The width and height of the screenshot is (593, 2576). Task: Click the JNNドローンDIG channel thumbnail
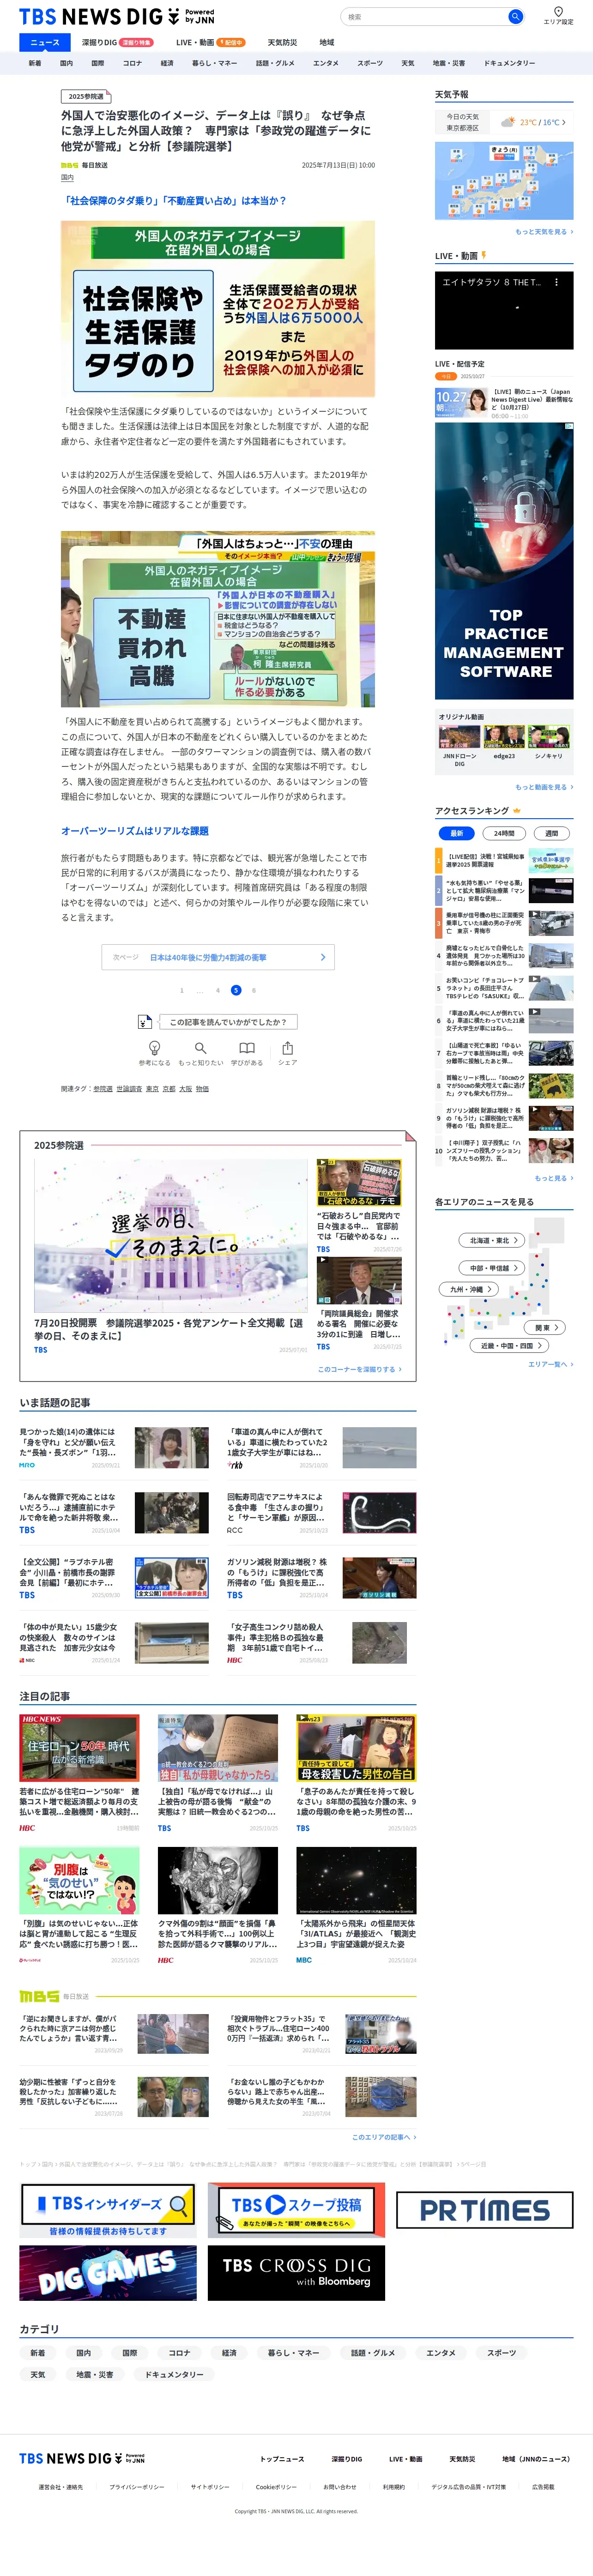coord(459,738)
